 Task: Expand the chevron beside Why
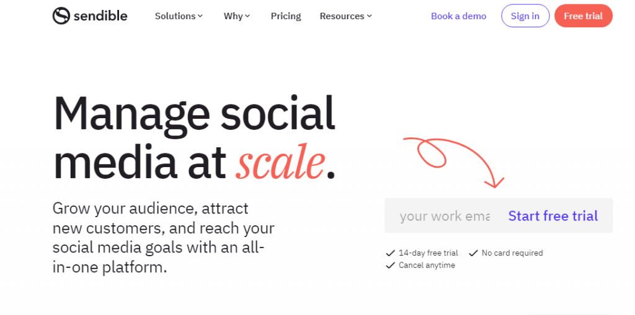(x=247, y=16)
